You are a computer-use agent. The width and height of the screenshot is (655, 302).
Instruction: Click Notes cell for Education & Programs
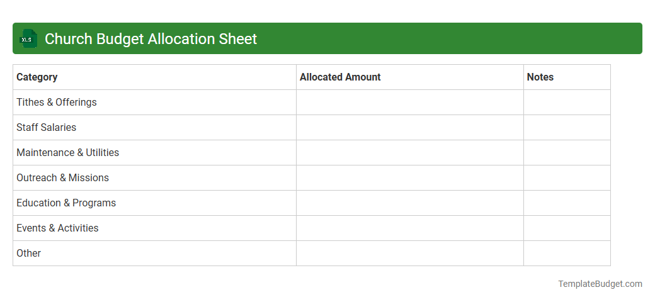pos(567,203)
